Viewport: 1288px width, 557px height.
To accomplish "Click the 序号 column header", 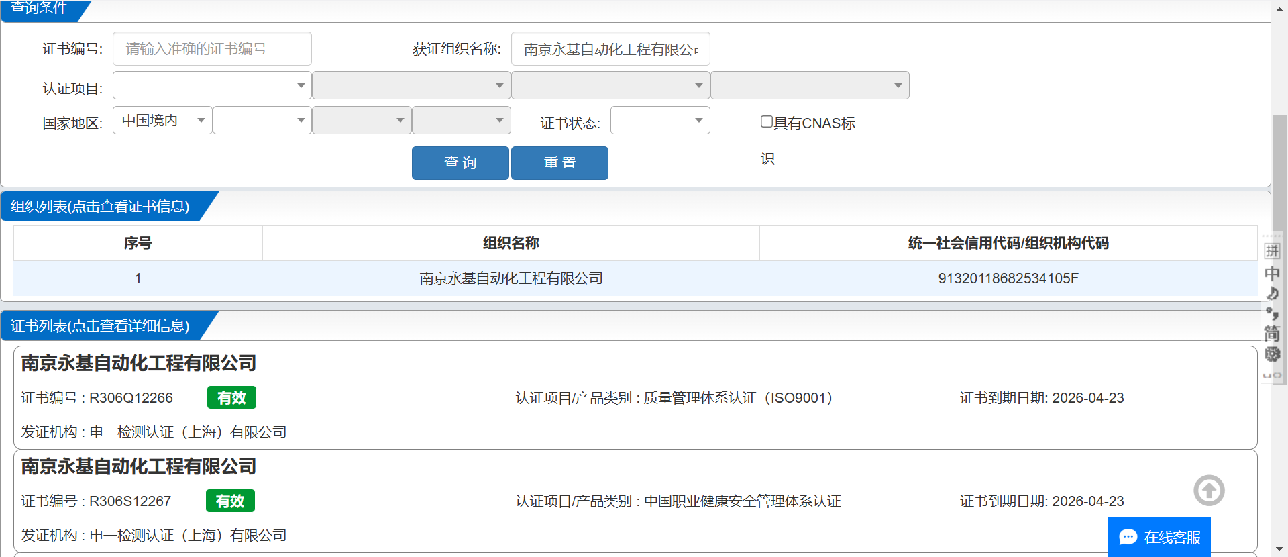I will tap(138, 243).
